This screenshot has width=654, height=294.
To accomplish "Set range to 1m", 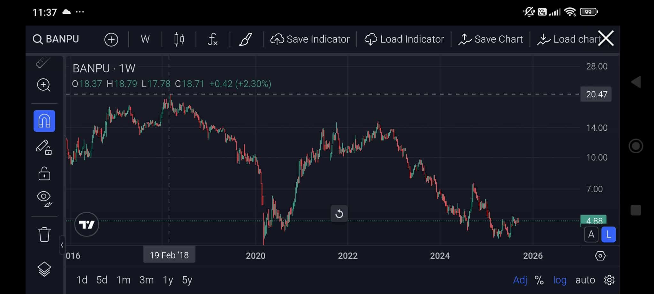I will tap(123, 280).
